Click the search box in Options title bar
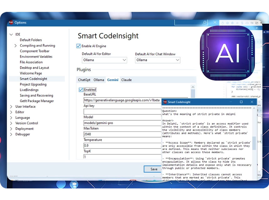 click(x=191, y=22)
